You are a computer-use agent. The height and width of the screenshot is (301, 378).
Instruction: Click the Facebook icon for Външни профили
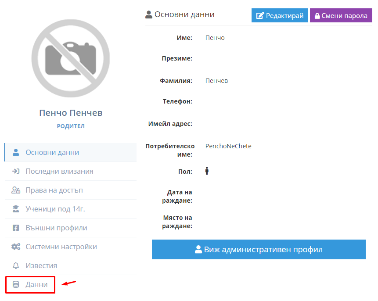pyautogui.click(x=16, y=228)
